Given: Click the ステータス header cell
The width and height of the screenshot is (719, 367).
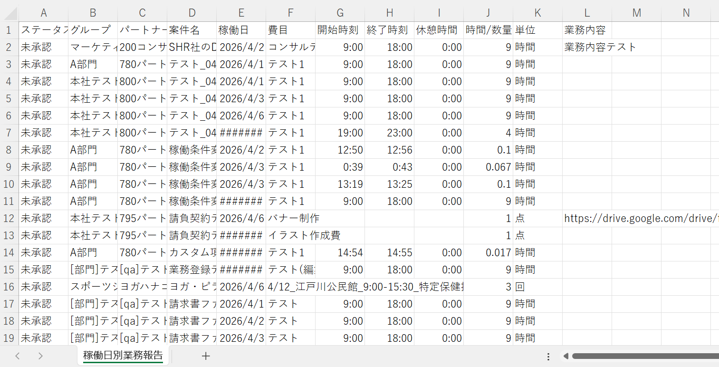Looking at the screenshot, I should click(x=44, y=30).
